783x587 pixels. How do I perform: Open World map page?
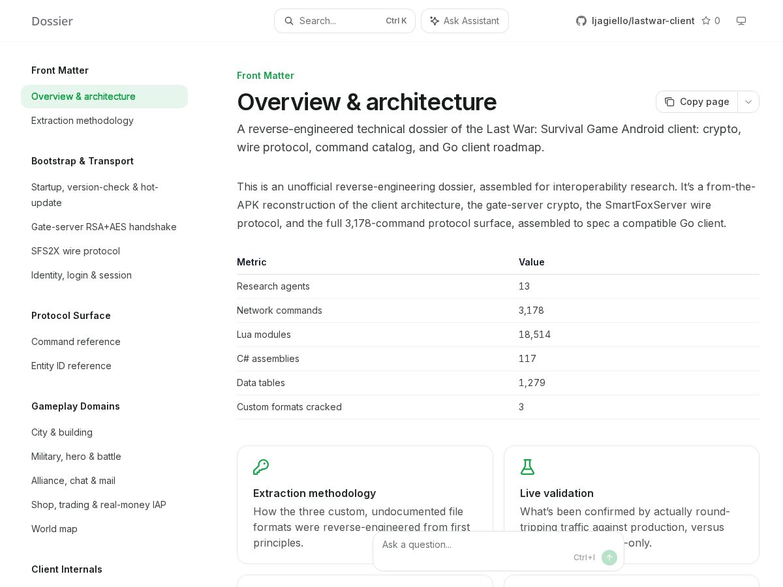pos(104,529)
